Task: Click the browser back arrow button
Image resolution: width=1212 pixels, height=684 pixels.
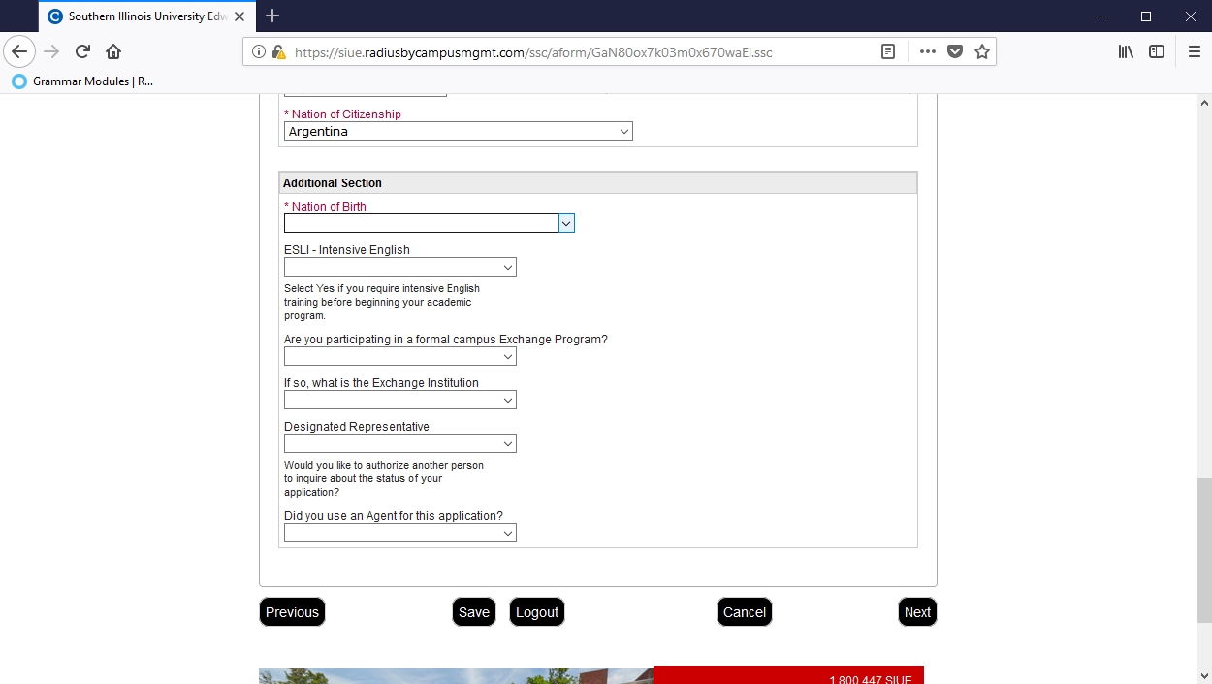Action: tap(19, 52)
